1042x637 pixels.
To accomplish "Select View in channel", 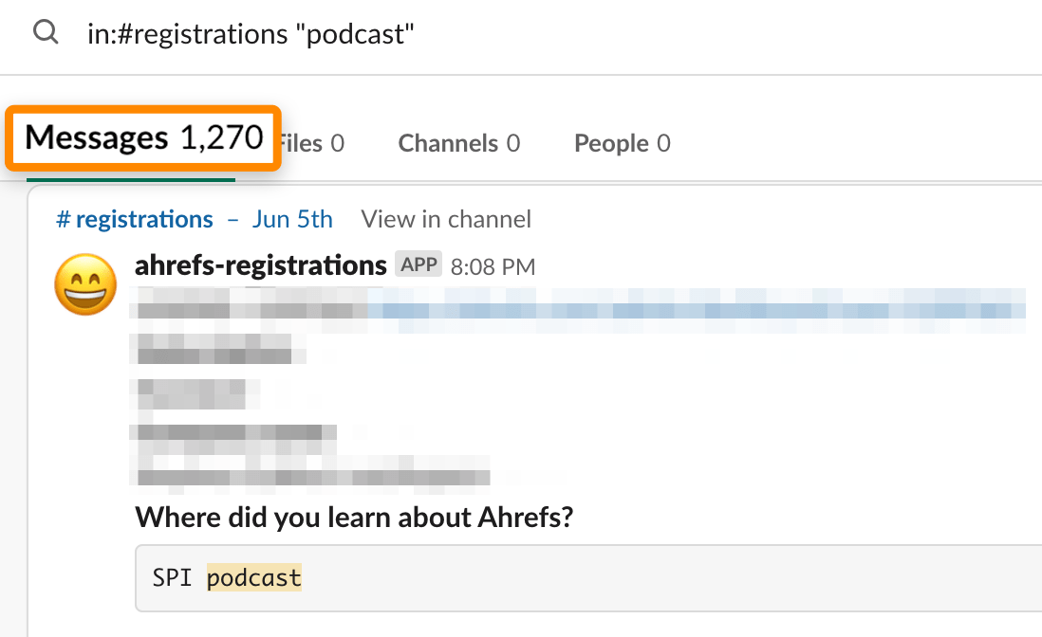I will tap(445, 219).
